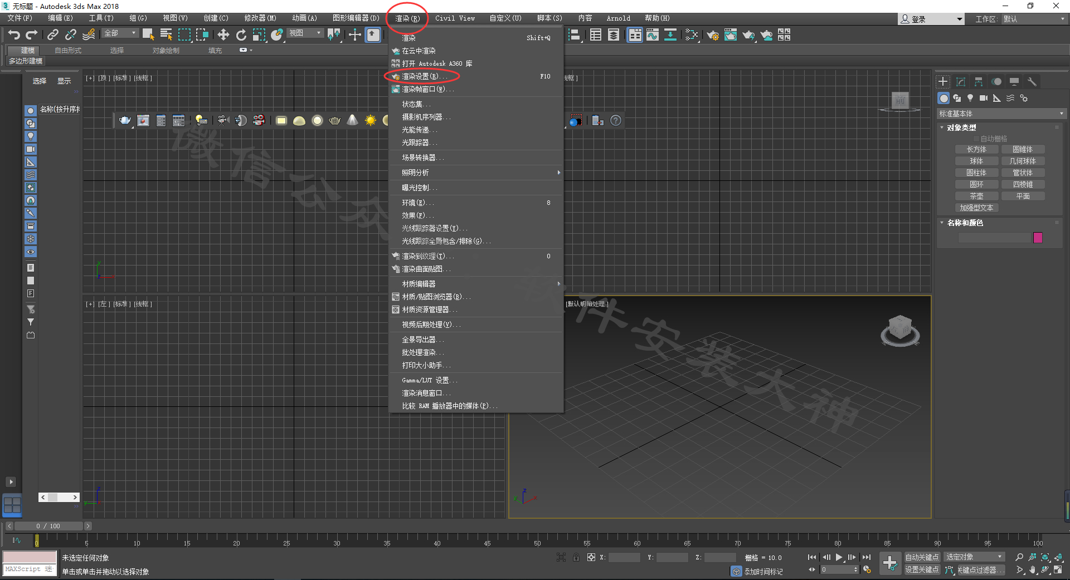1070x580 pixels.
Task: Choose the Rectangular Selection Region tool
Action: (184, 35)
